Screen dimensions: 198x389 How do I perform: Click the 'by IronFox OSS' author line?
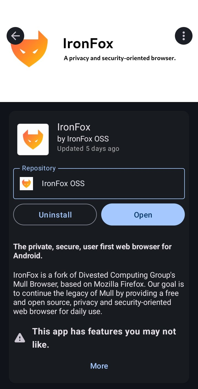pyautogui.click(x=83, y=139)
